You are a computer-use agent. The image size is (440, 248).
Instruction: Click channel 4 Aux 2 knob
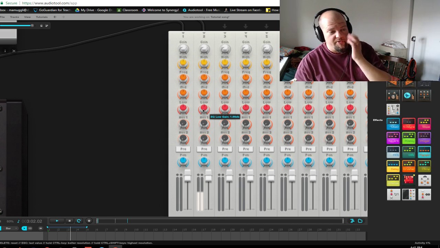(x=246, y=138)
